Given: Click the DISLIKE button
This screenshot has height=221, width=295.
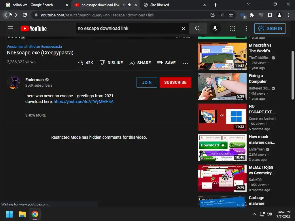Looking at the screenshot, I should 111,63.
